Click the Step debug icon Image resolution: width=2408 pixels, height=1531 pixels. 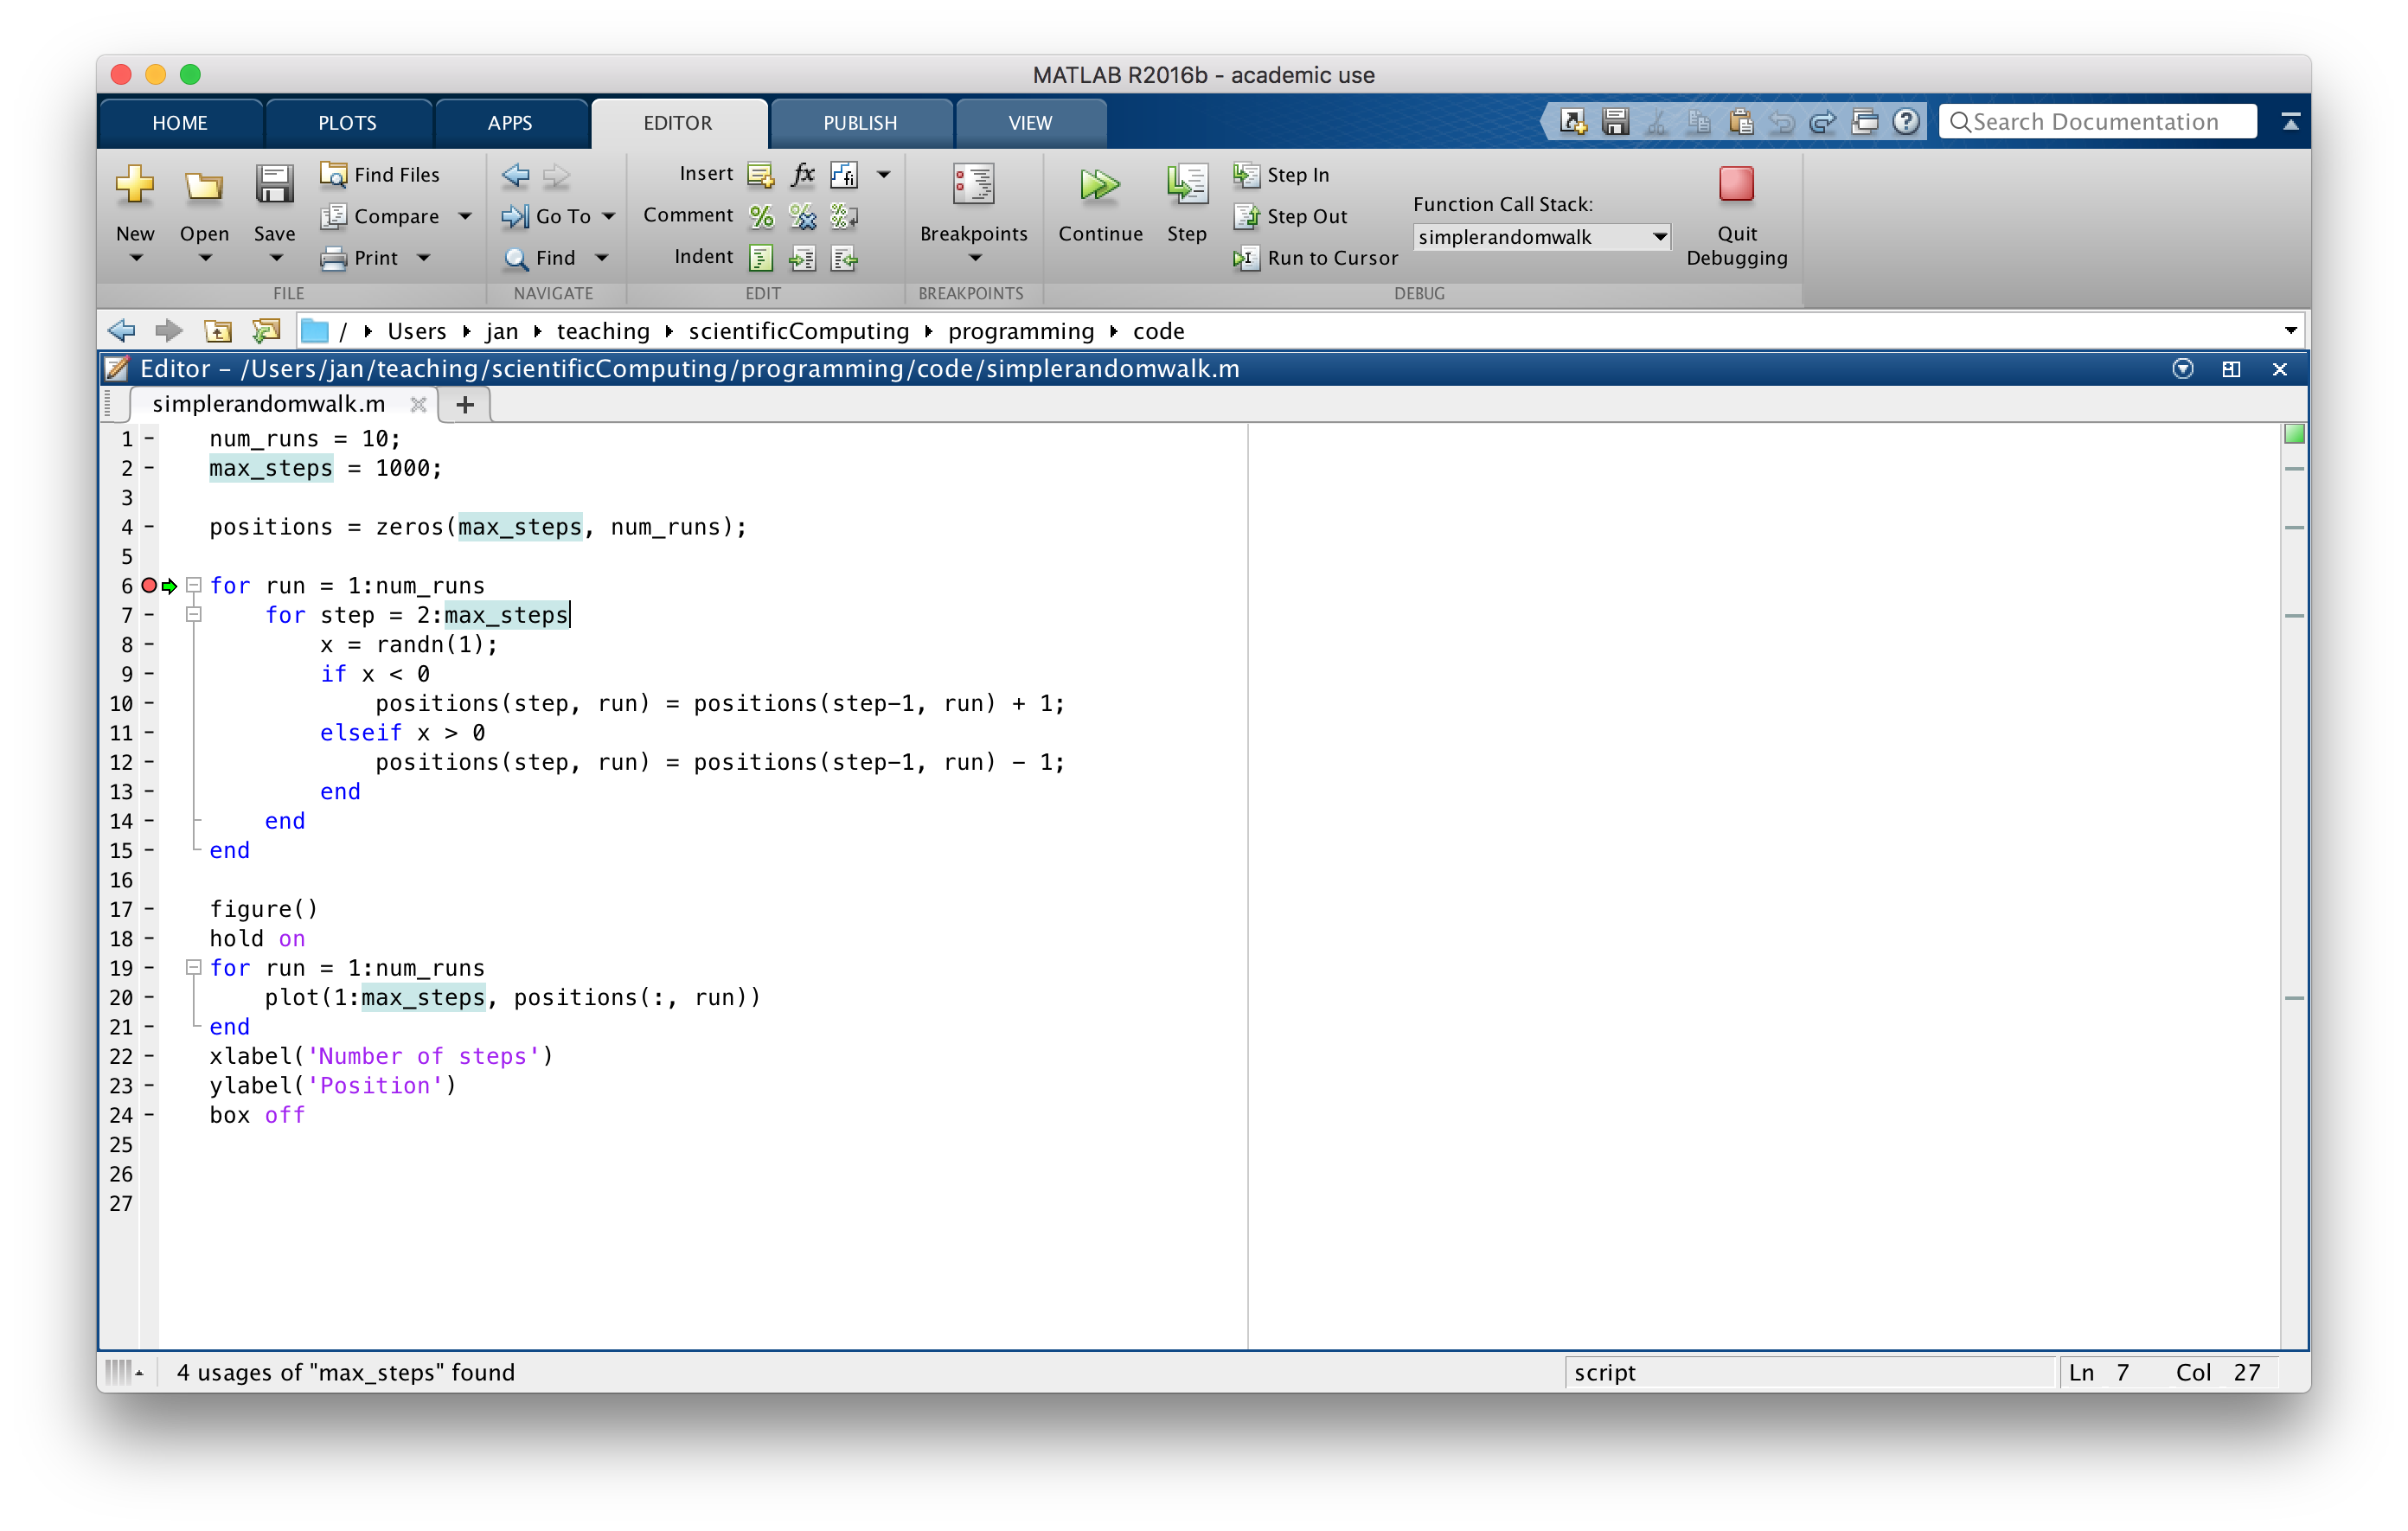click(x=1186, y=186)
